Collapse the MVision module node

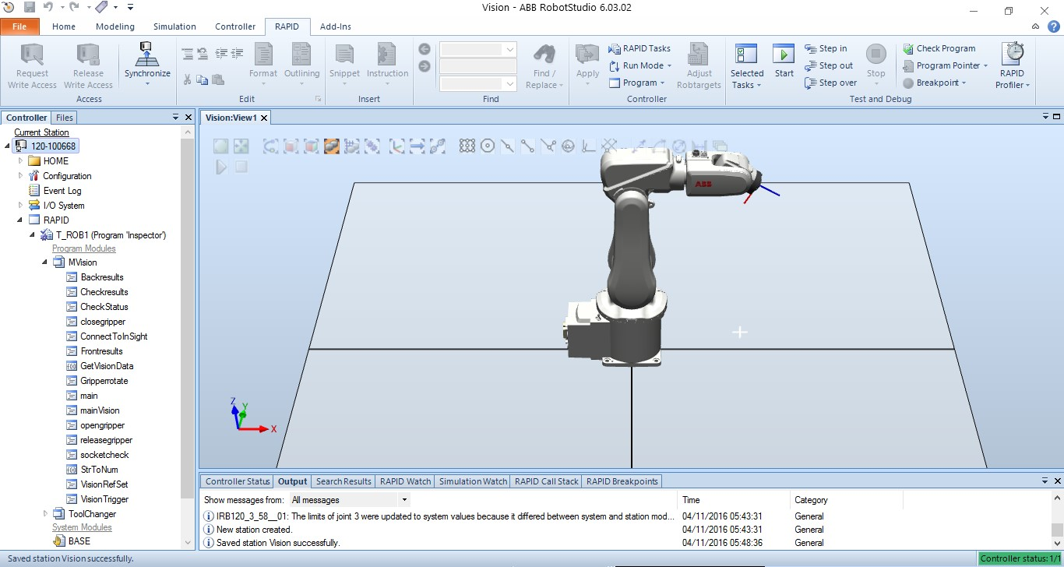pyautogui.click(x=45, y=262)
